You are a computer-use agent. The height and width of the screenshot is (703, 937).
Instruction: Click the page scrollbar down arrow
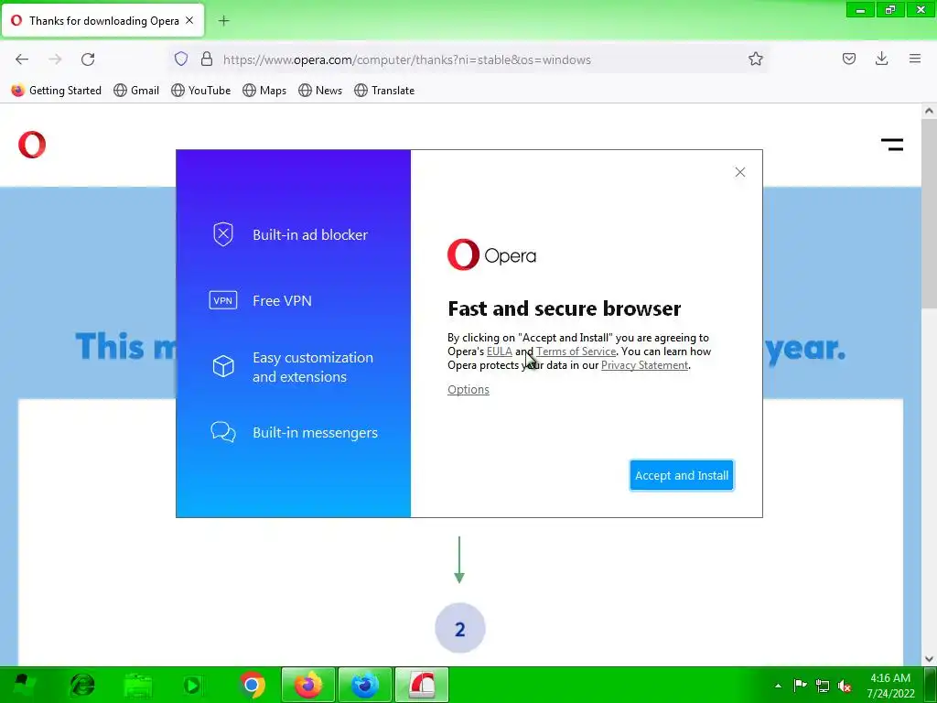[x=929, y=659]
